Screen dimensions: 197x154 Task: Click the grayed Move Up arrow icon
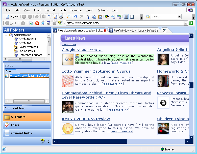tap(24, 17)
